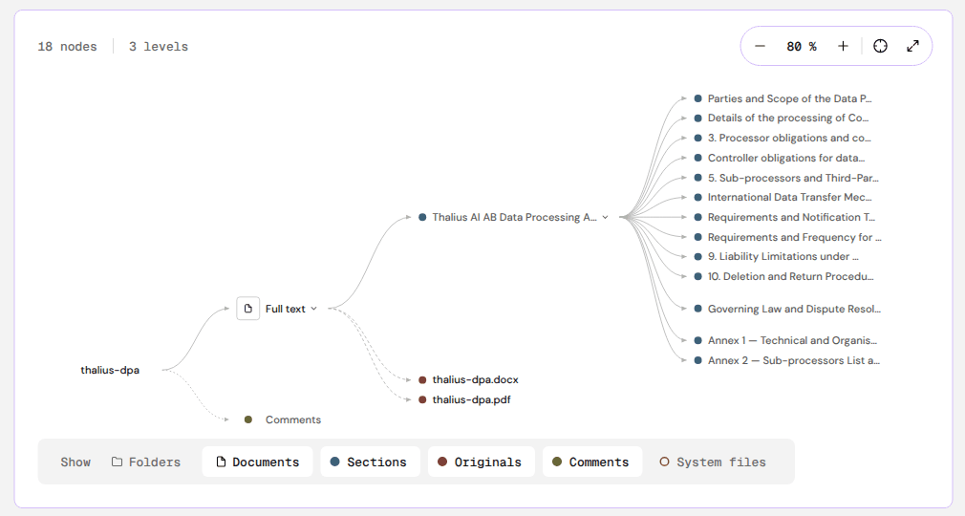Click the document icon beside Full text
Viewport: 965px width, 516px height.
(248, 309)
